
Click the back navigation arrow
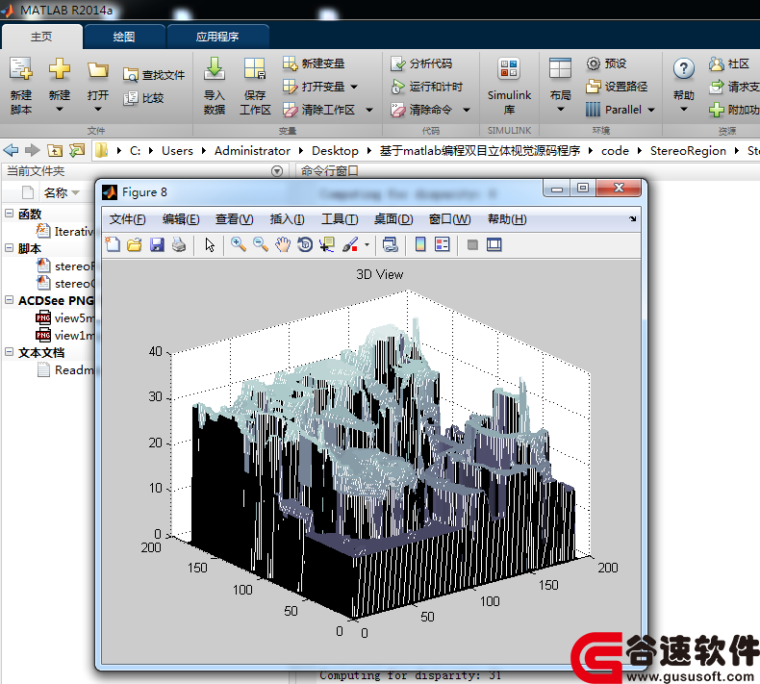click(11, 150)
